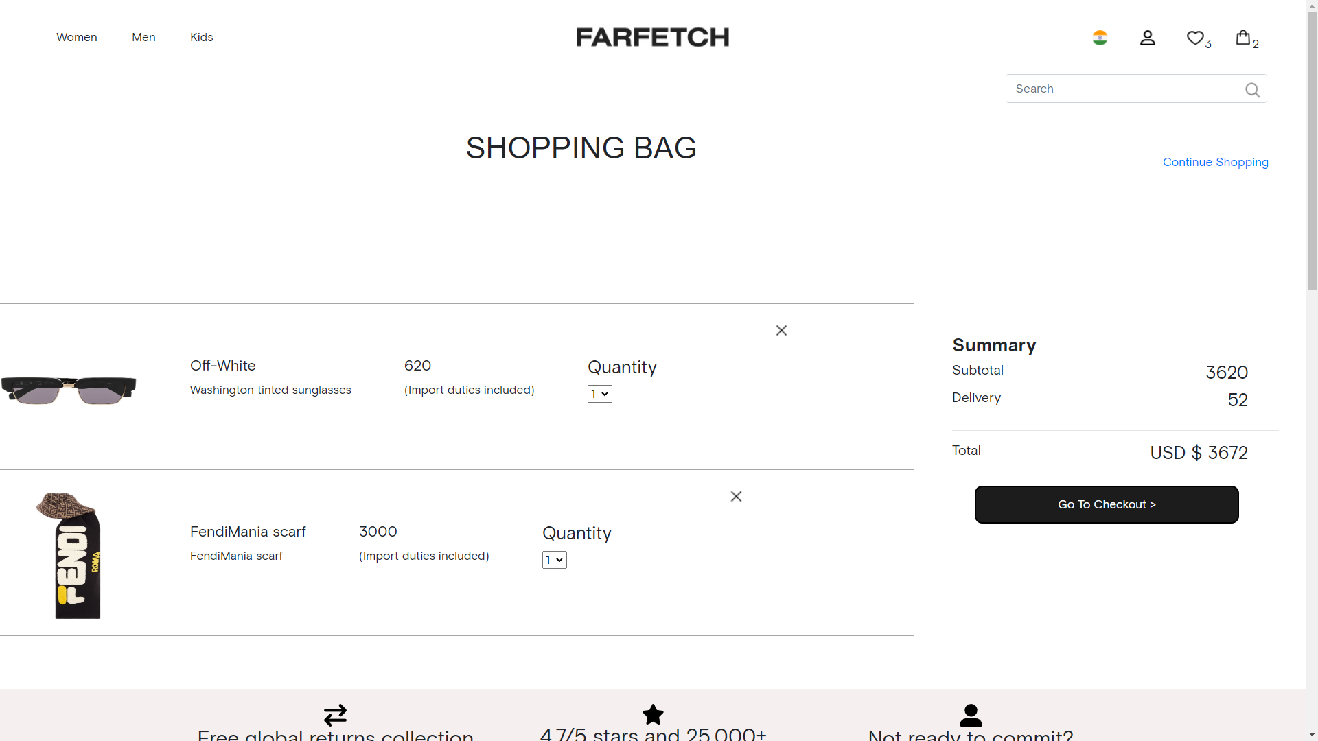Open quantity dropdown for FendiMania scarf
Screen dimensions: 1318x741
[554, 560]
